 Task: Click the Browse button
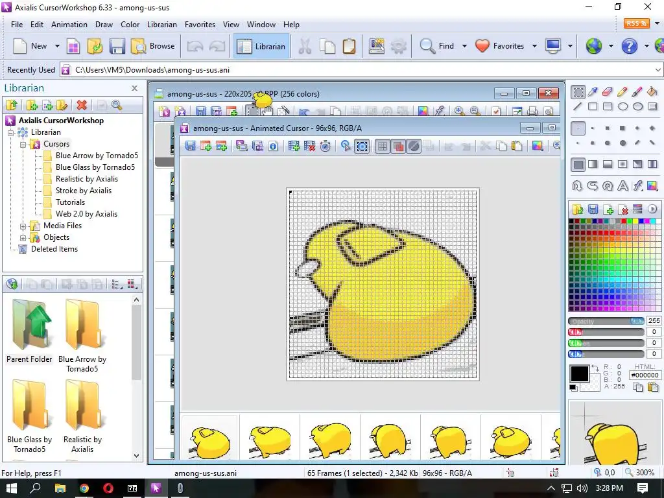pyautogui.click(x=153, y=46)
